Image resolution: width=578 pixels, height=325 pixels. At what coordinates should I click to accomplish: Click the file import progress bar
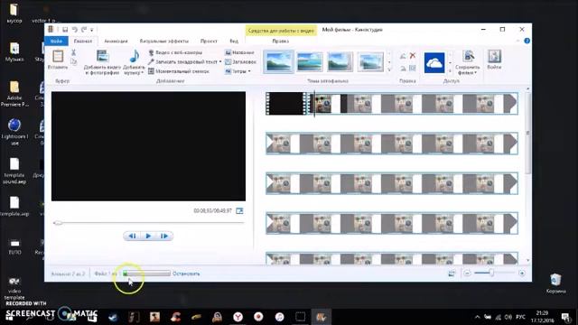point(146,274)
